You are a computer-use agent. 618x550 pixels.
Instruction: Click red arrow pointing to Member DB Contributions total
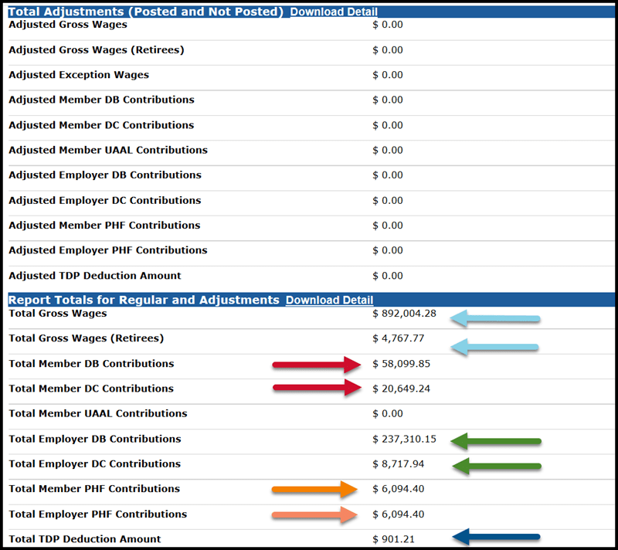point(317,365)
